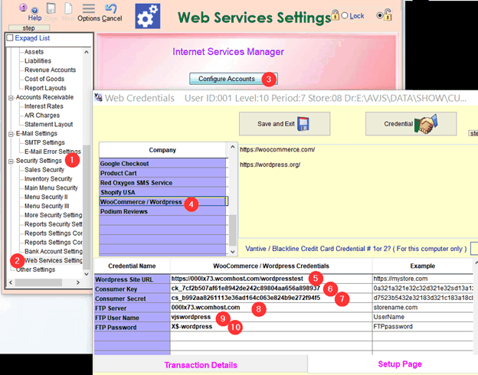
Task: Click the Vantive / Blackline credential number box
Action: pyautogui.click(x=474, y=249)
